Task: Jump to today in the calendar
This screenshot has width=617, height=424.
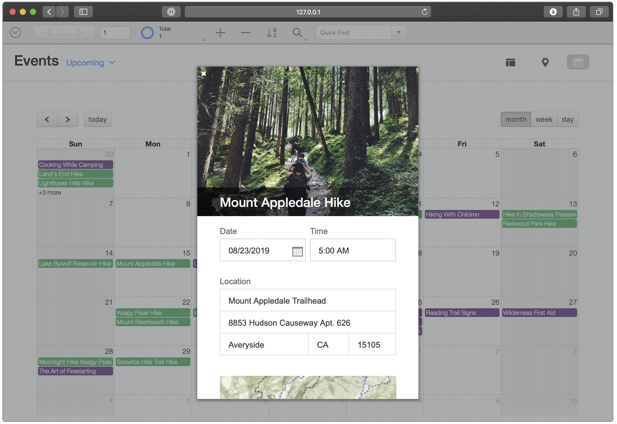Action: coord(97,119)
